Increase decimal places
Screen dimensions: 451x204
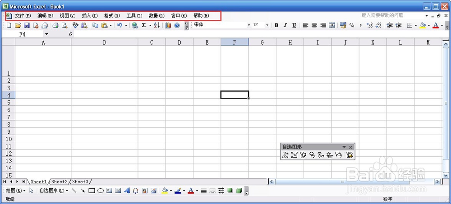[370, 26]
